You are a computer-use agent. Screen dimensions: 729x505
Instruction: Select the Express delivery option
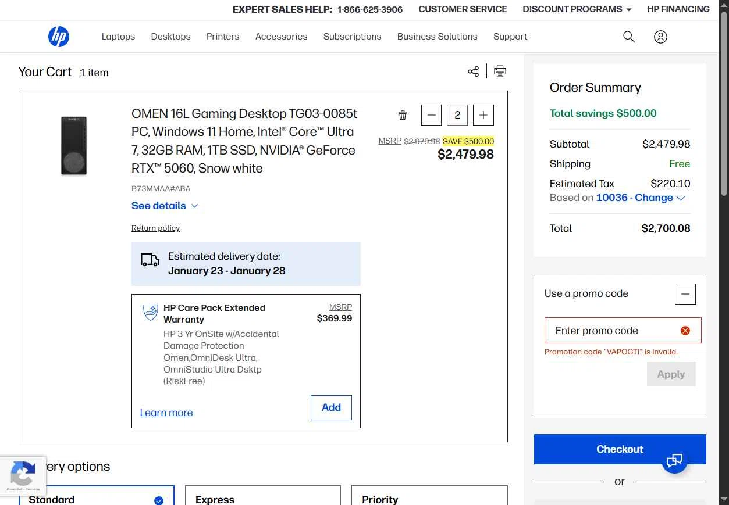click(262, 496)
